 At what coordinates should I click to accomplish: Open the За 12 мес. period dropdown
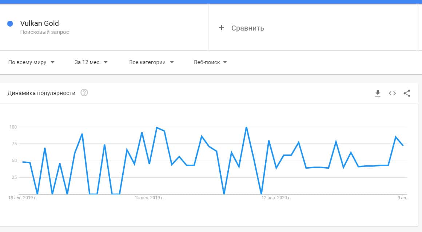click(x=91, y=62)
